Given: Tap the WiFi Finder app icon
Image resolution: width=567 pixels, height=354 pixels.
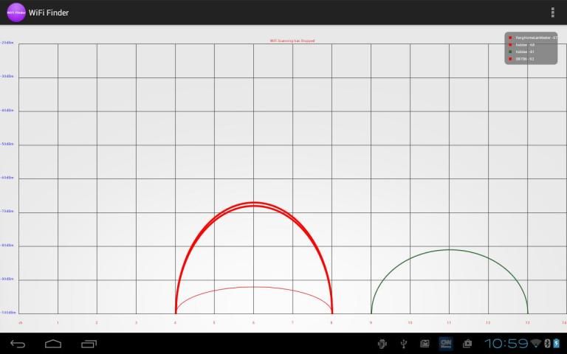Looking at the screenshot, I should (x=16, y=13).
